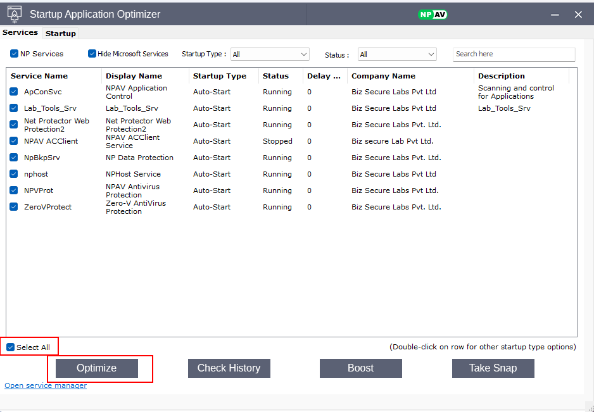Expand the Status filter dropdown

[x=397, y=54]
